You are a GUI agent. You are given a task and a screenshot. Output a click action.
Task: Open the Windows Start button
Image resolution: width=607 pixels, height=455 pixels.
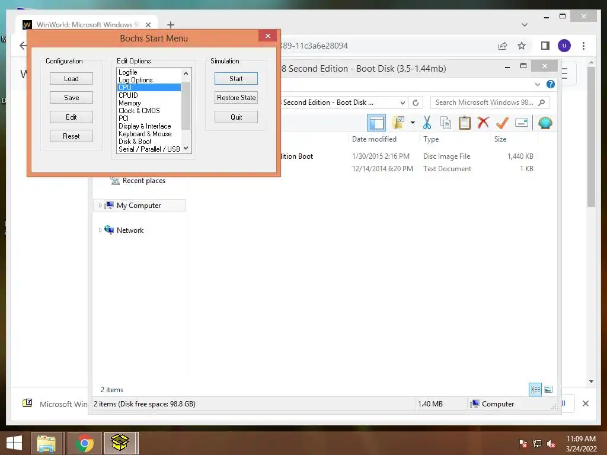[x=14, y=443]
